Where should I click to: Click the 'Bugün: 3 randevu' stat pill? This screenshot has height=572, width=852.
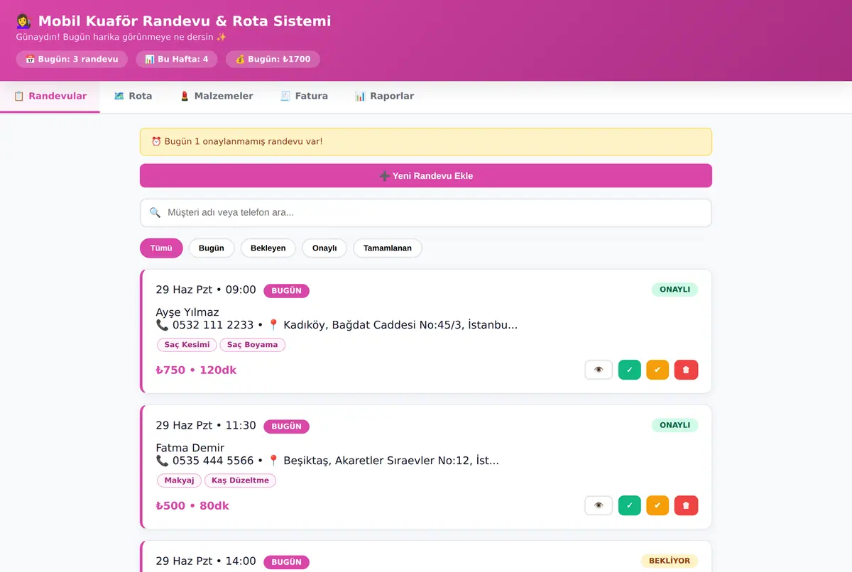(x=72, y=59)
